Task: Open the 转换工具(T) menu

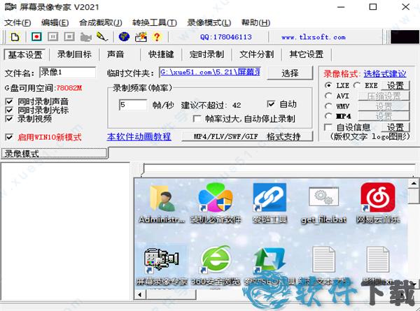Action: click(x=155, y=23)
